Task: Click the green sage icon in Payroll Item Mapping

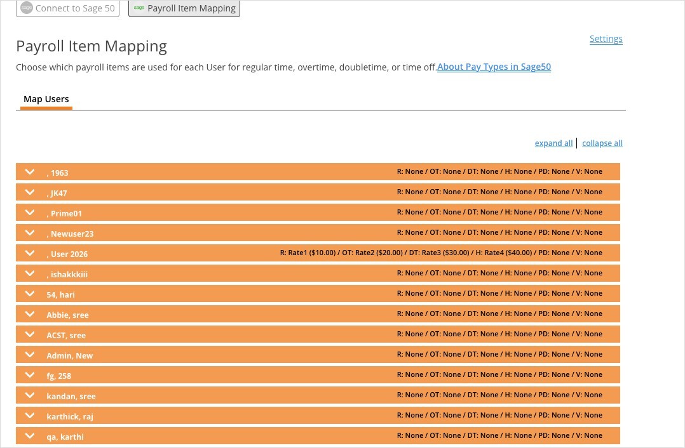Action: point(139,8)
